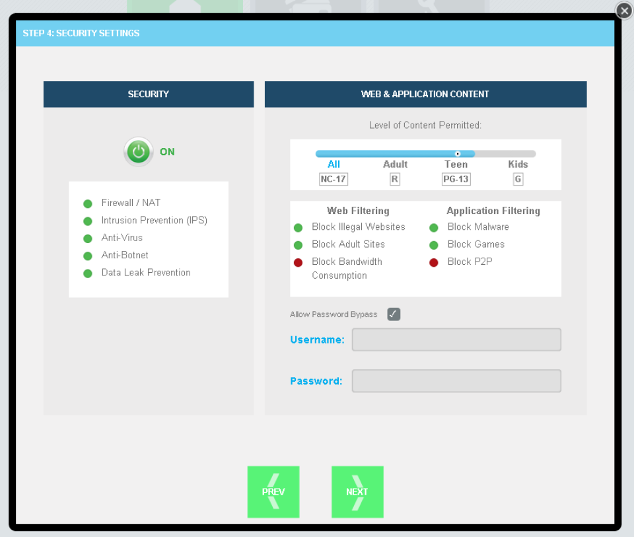The height and width of the screenshot is (537, 634).
Task: Go back with the PREV button
Action: click(x=273, y=491)
